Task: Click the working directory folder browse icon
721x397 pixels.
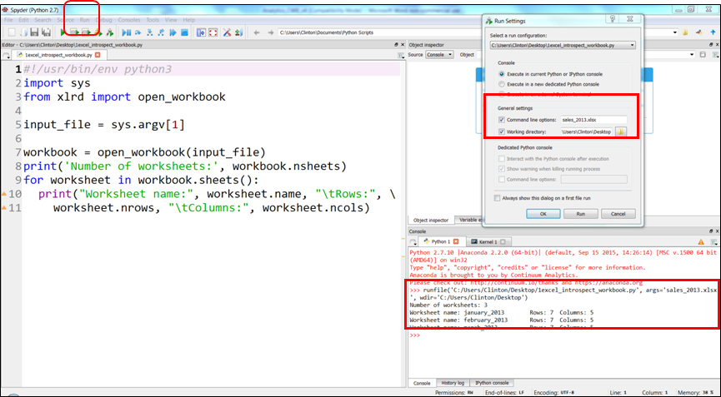Action: pos(620,132)
